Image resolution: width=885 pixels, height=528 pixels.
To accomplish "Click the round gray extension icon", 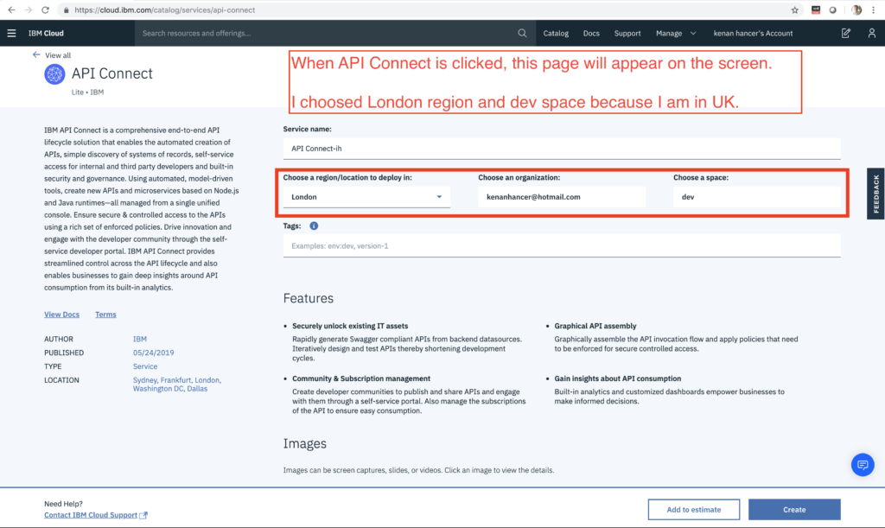I will [x=832, y=10].
